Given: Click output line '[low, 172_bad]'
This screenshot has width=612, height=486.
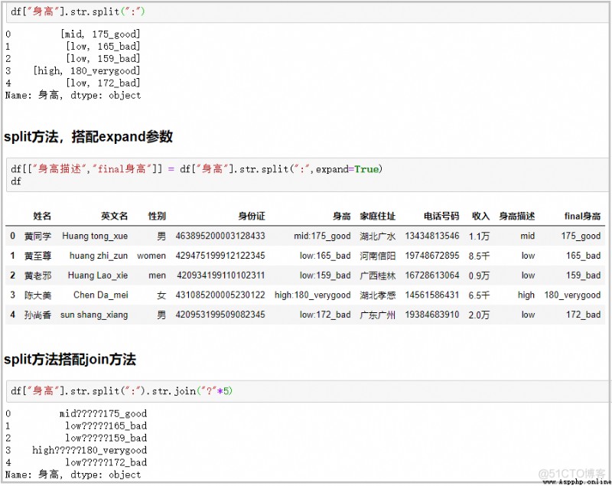Looking at the screenshot, I should (x=103, y=83).
